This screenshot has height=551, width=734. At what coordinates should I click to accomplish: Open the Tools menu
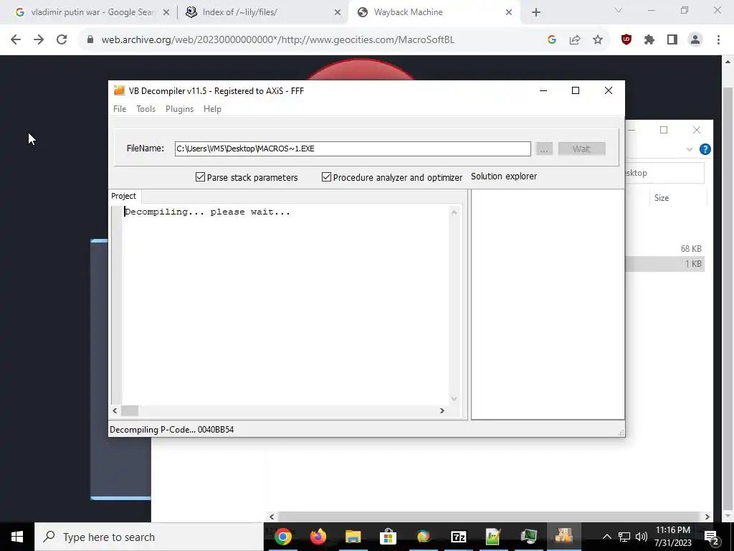click(146, 109)
